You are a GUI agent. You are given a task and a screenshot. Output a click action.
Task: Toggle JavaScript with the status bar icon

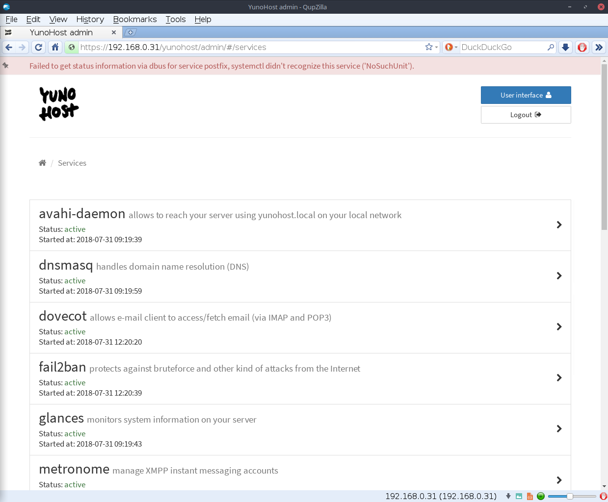coord(529,496)
